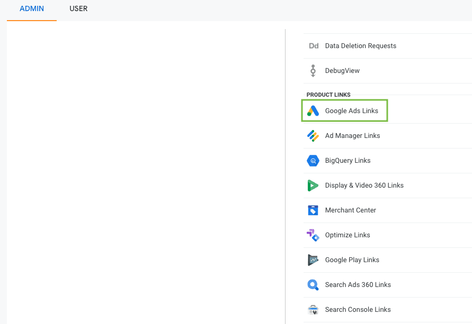Click the Search Ads 360 magnifier icon

tap(313, 285)
